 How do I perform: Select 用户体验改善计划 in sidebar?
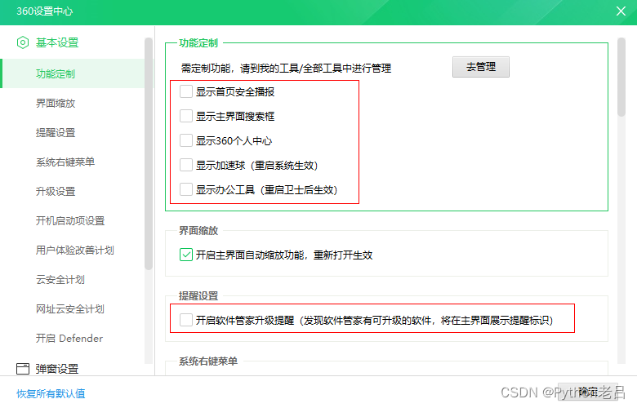pos(75,250)
